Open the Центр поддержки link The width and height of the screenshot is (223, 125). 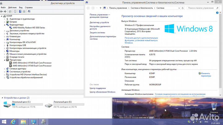(x=98, y=88)
